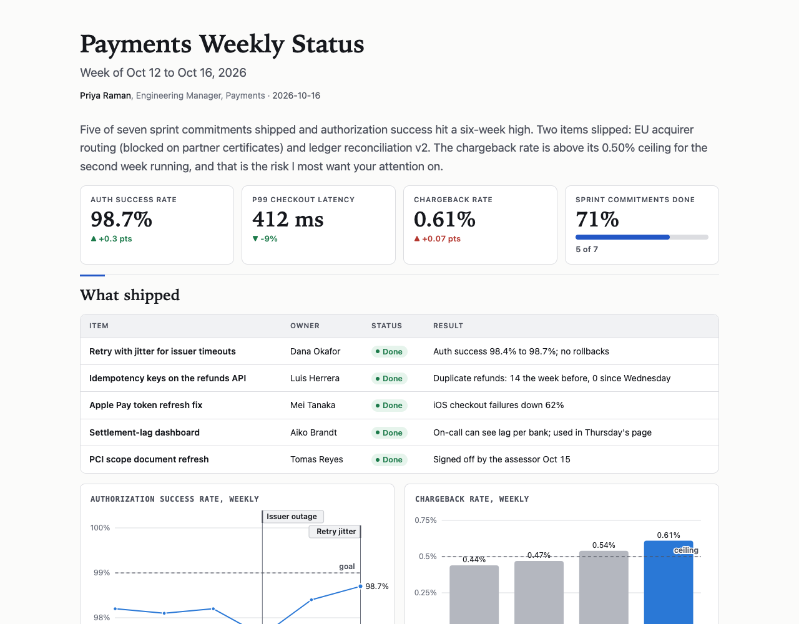Click the green +0.3 pts up-arrow indicator
This screenshot has width=799, height=624.
[x=111, y=238]
